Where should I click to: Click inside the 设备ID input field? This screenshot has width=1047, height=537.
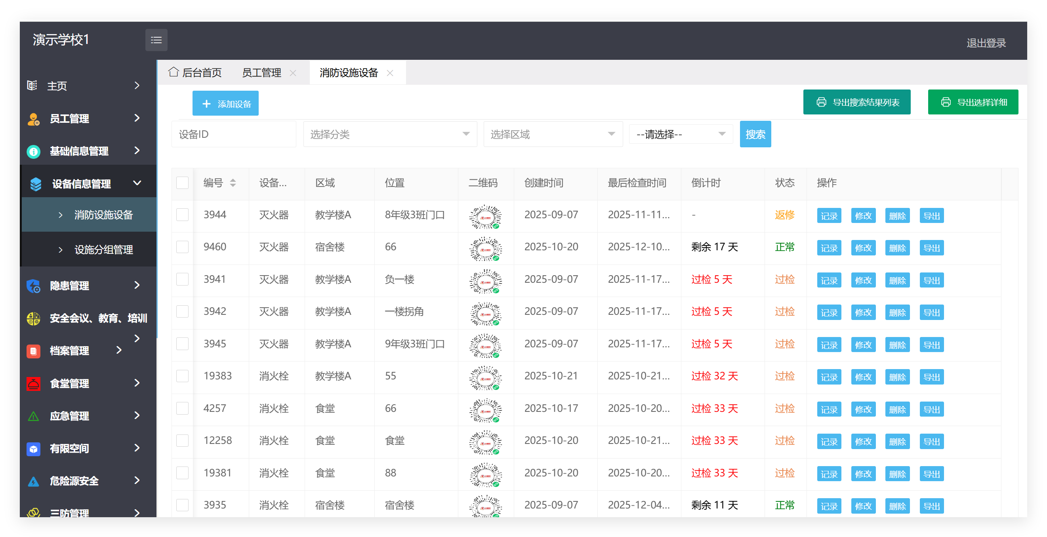point(234,134)
